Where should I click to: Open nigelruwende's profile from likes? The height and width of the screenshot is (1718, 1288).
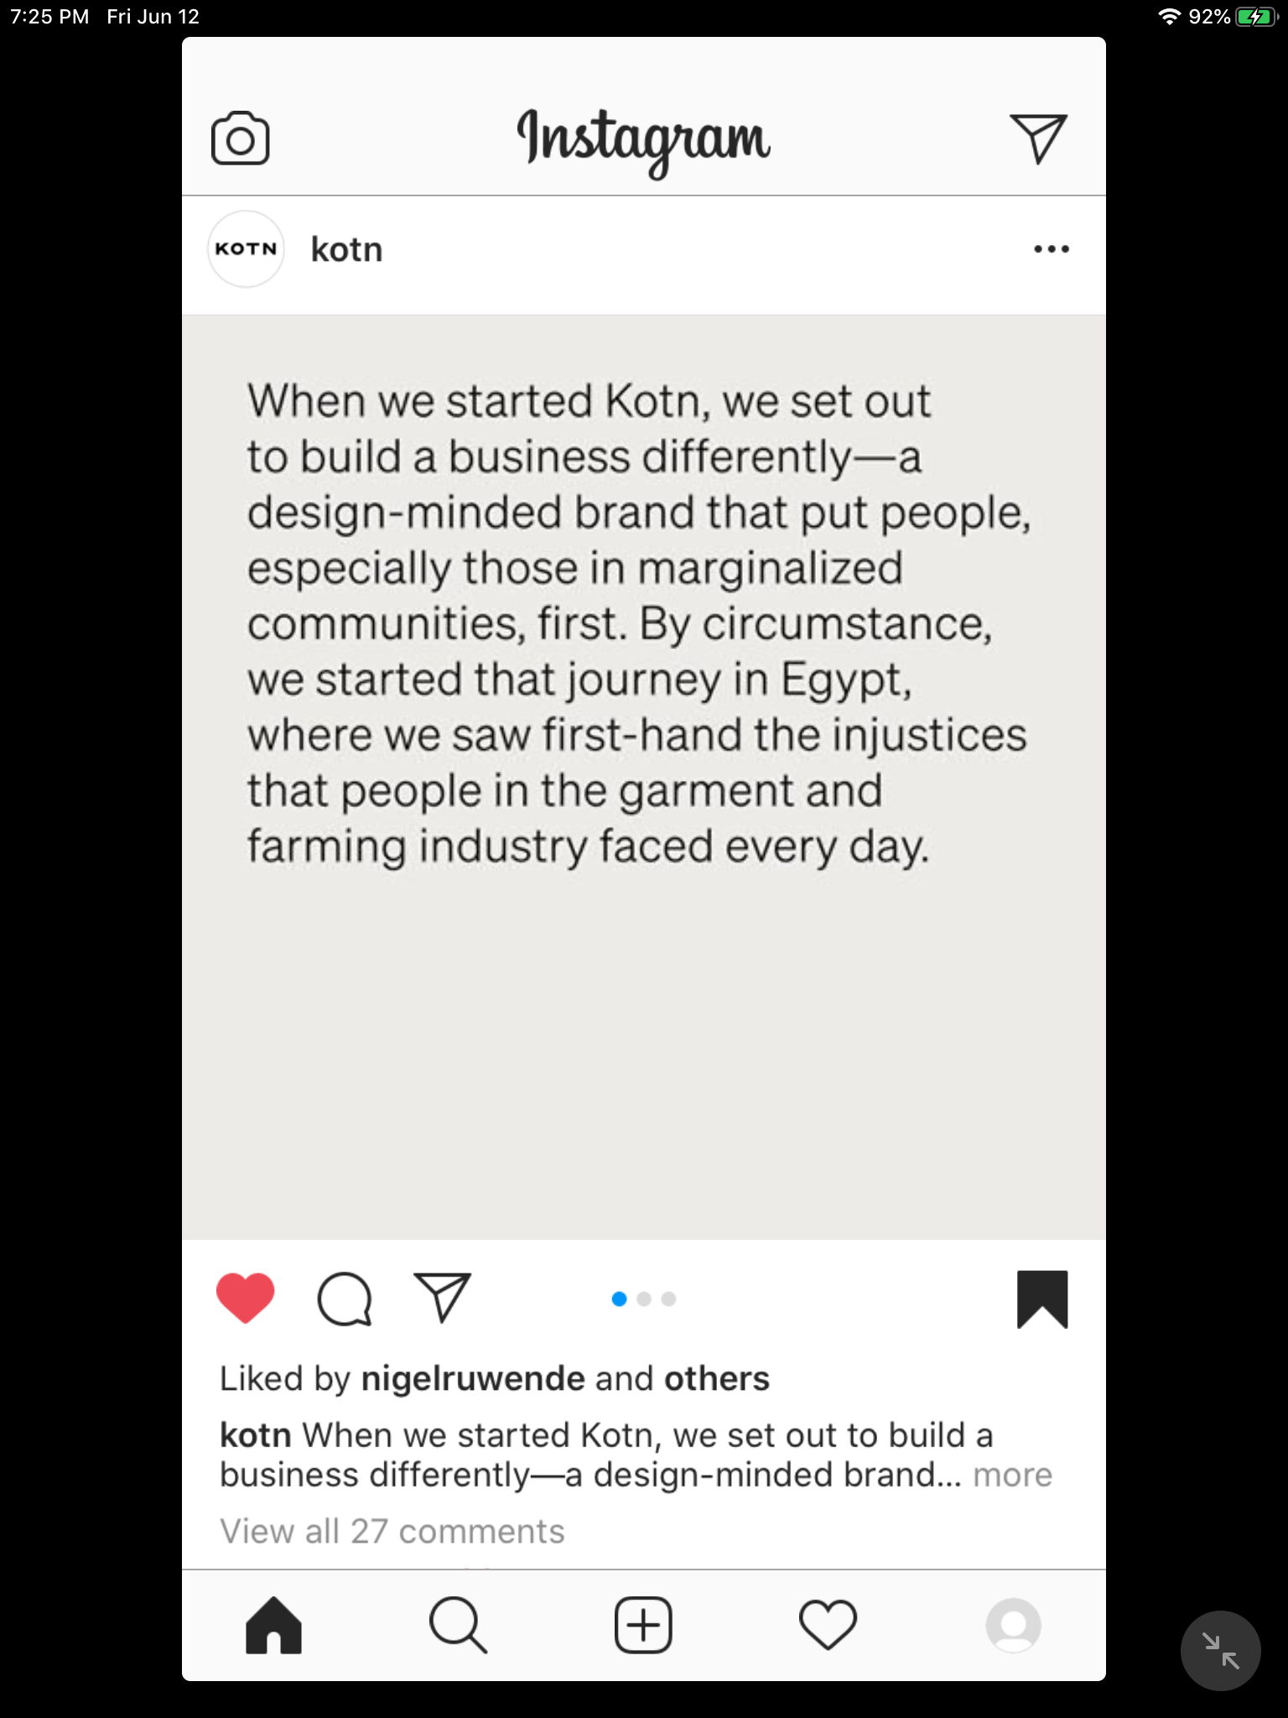472,1379
